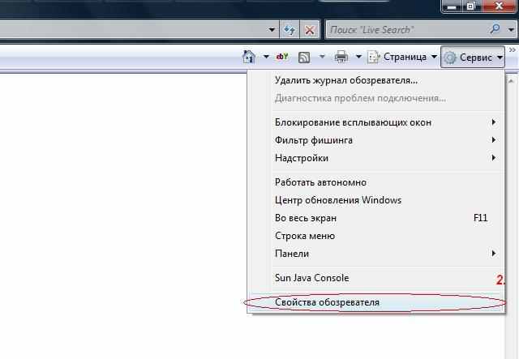Open the RSS feeds icon
Image resolution: width=519 pixels, height=359 pixels.
click(304, 58)
